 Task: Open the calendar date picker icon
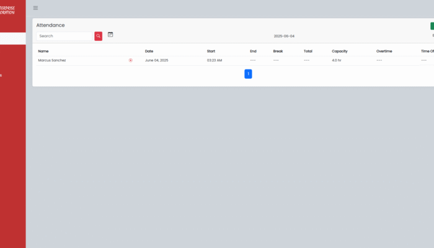[x=110, y=35]
